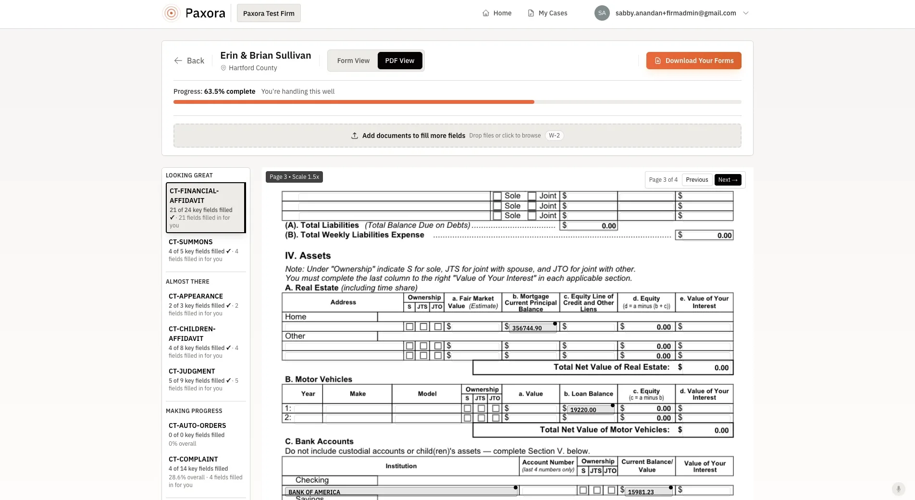Click the Erin & Brian Sullivan case title
The image size is (915, 500).
[x=266, y=55]
